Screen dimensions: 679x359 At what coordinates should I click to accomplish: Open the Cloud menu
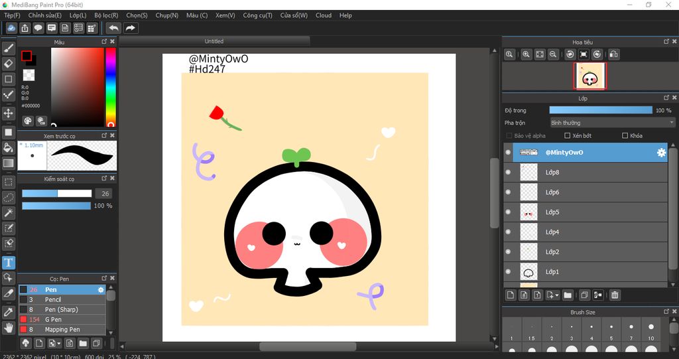(x=324, y=15)
